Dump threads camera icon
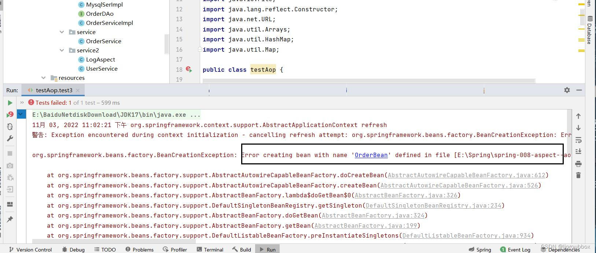Viewport: 596px width, 253px height. coord(10,165)
